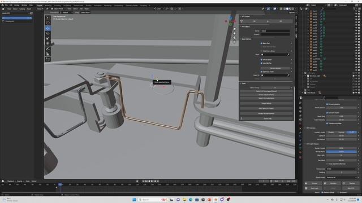Open the Object Mode dropdown
Screen dimensions: 362x203
[58, 9]
